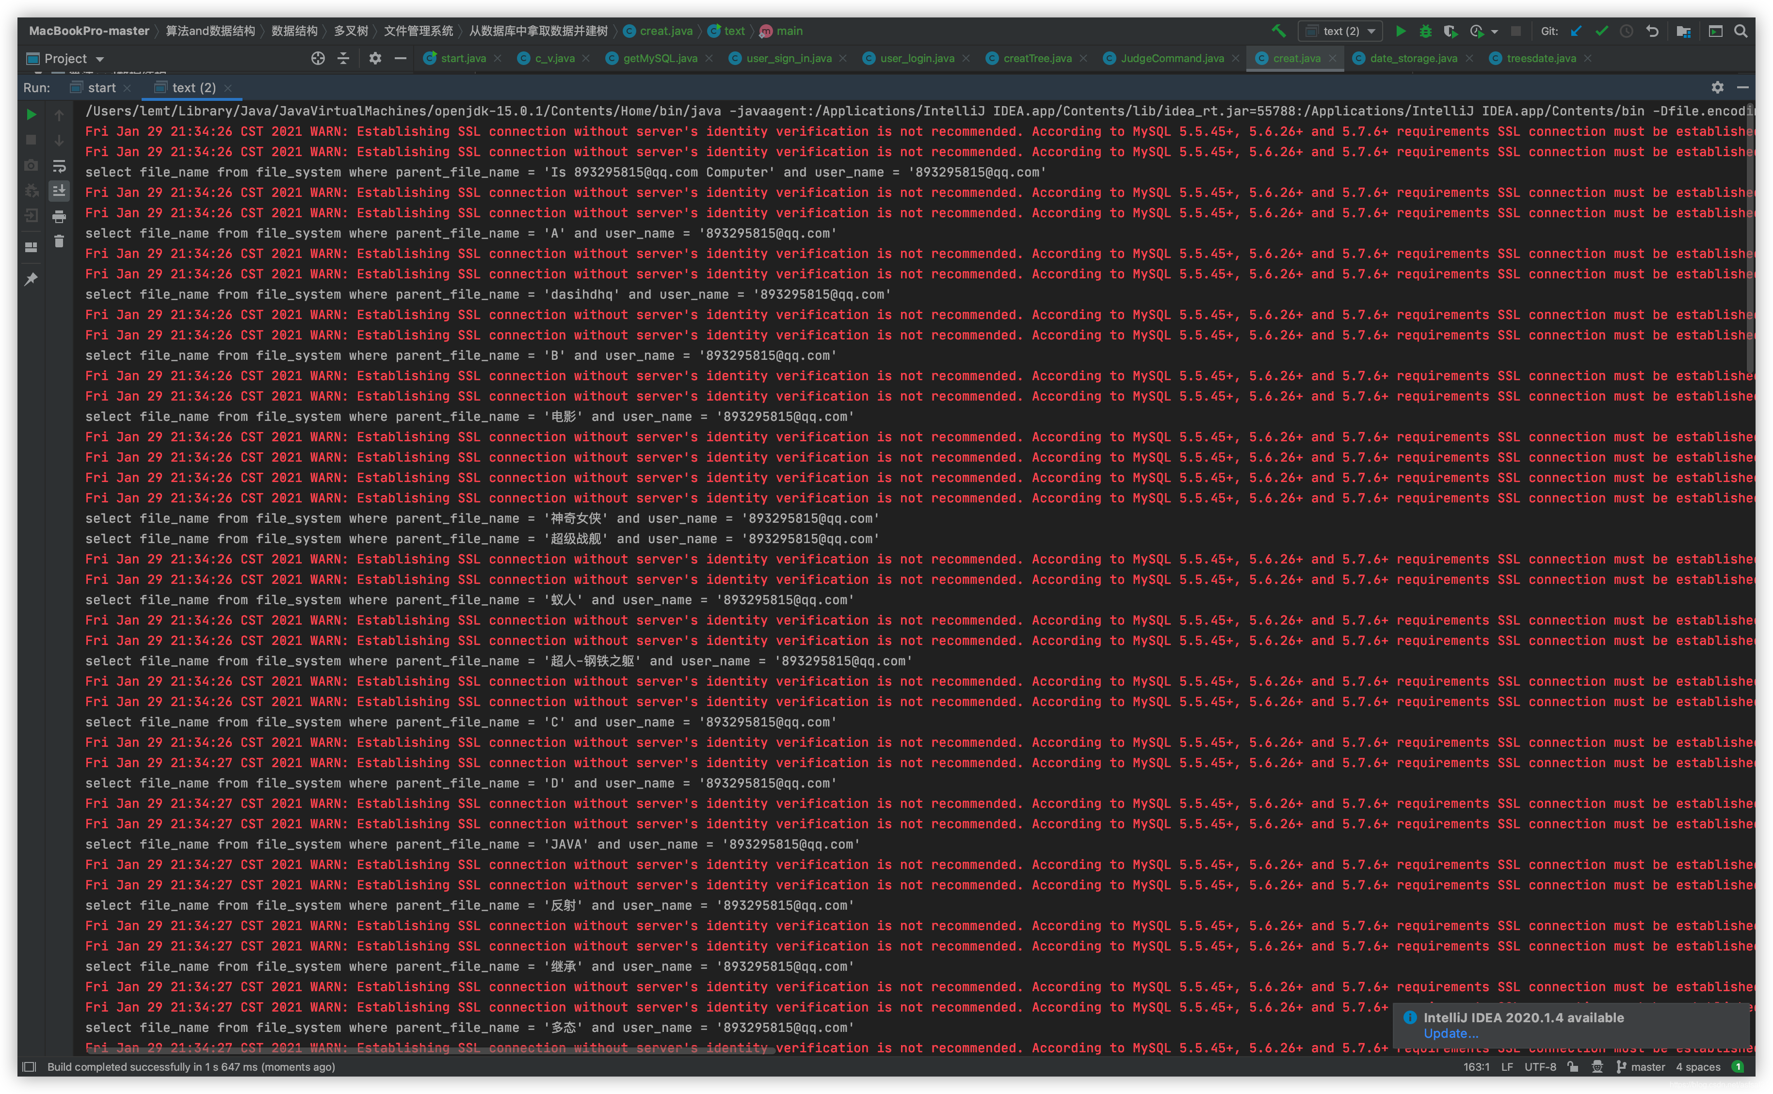Clear all console output with the trash icon
Image resolution: width=1773 pixels, height=1094 pixels.
coord(59,241)
